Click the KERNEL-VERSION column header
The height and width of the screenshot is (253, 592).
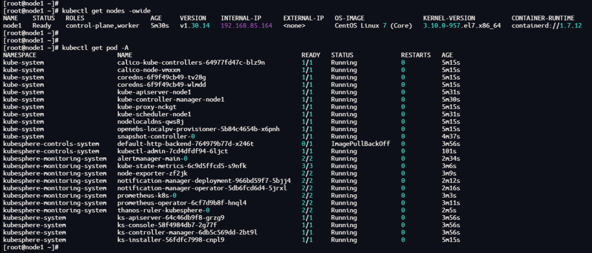pyautogui.click(x=448, y=18)
